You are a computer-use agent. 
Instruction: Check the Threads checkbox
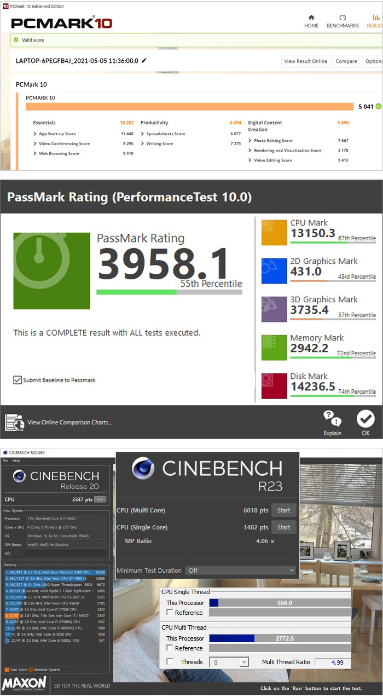click(170, 662)
